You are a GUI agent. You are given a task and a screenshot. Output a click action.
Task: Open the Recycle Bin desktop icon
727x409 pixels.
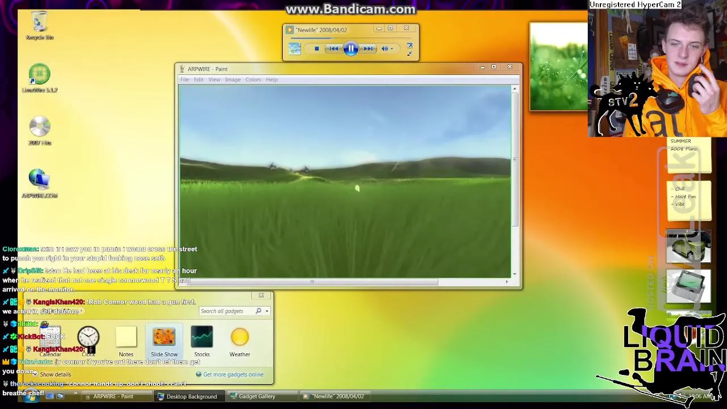tap(40, 26)
